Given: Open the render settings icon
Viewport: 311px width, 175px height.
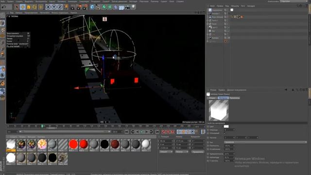Looking at the screenshot, I should coord(85,7).
